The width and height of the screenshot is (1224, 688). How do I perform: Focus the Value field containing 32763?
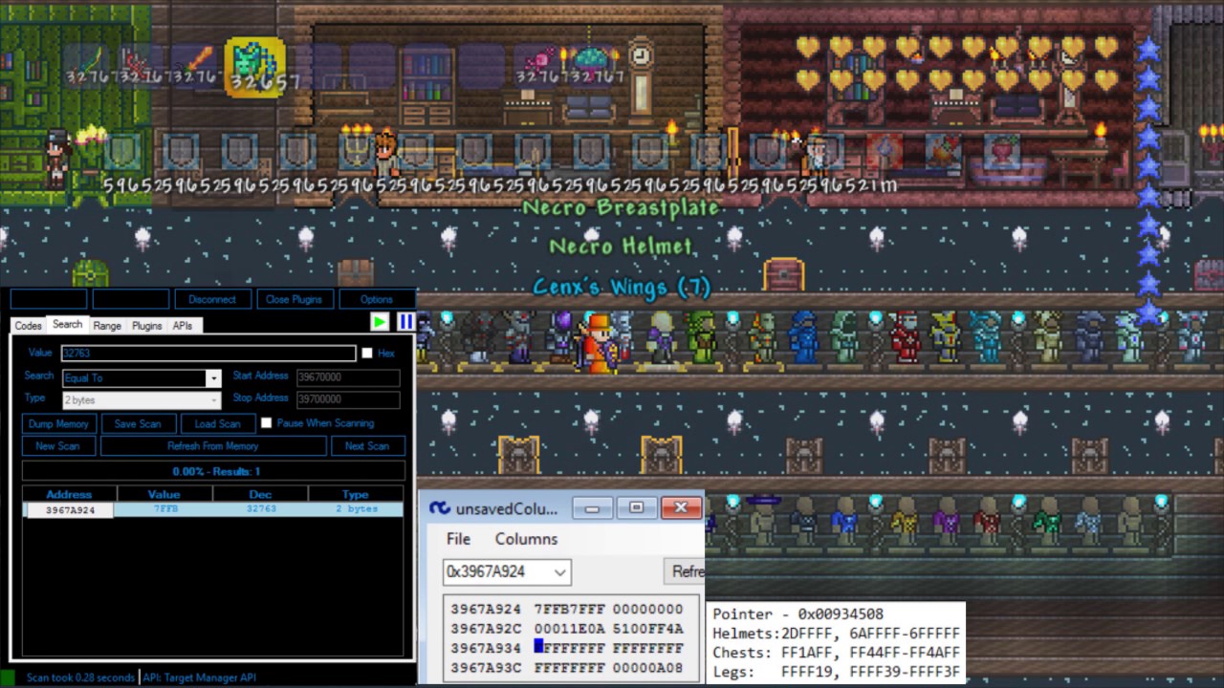click(x=208, y=353)
